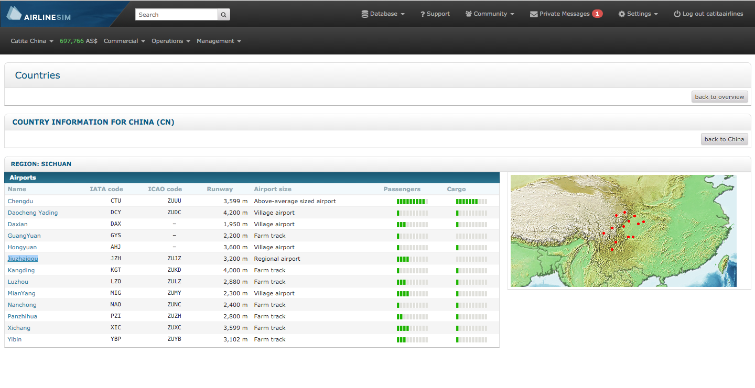Open the Luzhou airport link
This screenshot has width=755, height=388.
click(18, 282)
